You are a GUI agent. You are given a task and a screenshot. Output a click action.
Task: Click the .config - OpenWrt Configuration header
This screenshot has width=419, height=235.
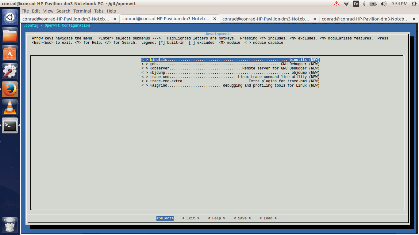[x=57, y=26]
